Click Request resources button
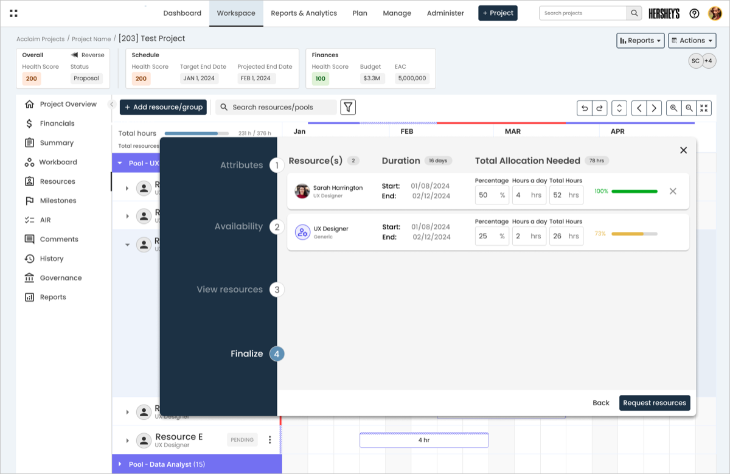The height and width of the screenshot is (474, 730). tap(655, 403)
